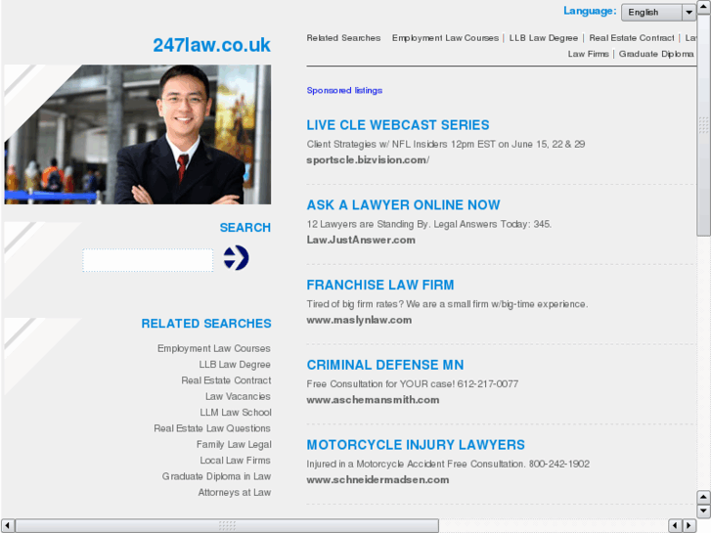Click the down arrow at the very bottom of the vertical scrollbar
This screenshot has width=711, height=533.
click(703, 511)
